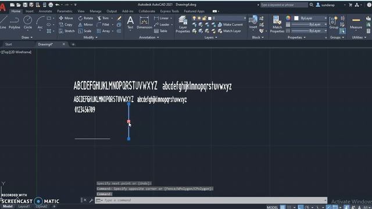This screenshot has width=372, height=209.
Task: Activate the Fillet command
Action: [103, 24]
